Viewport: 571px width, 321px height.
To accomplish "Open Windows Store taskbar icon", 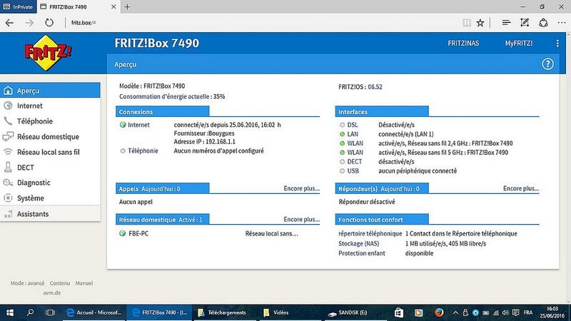I will coord(399,312).
